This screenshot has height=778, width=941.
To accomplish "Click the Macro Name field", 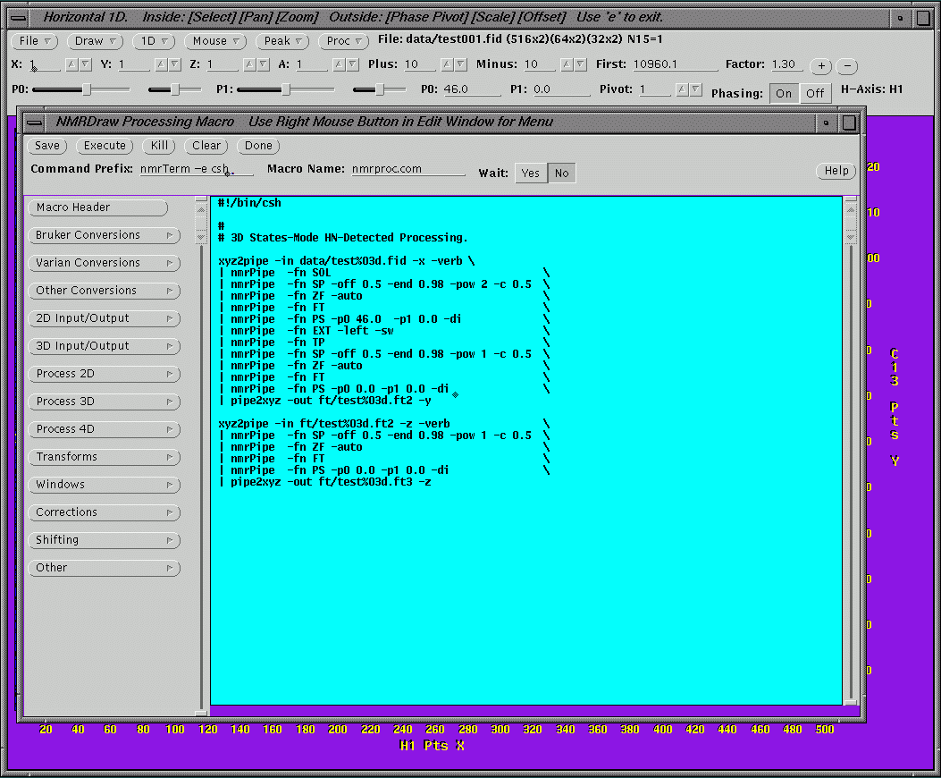I will tap(408, 169).
